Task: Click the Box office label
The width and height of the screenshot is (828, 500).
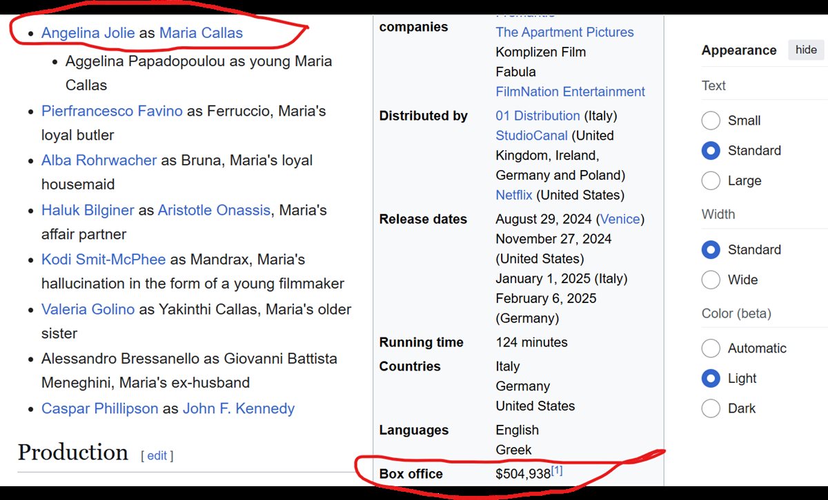Action: pyautogui.click(x=411, y=474)
